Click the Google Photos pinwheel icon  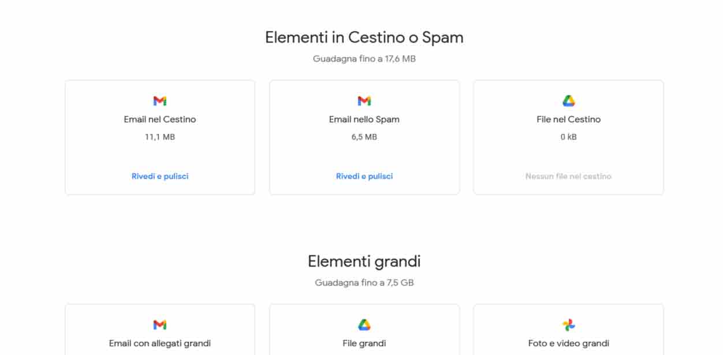(x=569, y=325)
